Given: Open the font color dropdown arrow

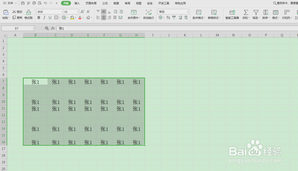Looking at the screenshot, I should click(x=83, y=18).
